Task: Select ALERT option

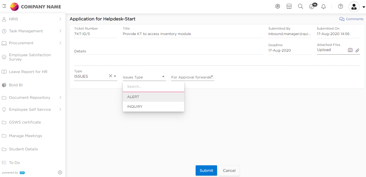Action: point(154,97)
